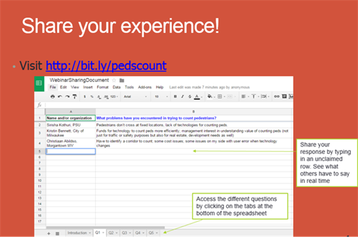Open the move-to-folder icon beside title
The height and width of the screenshot is (237, 358).
tap(122, 80)
